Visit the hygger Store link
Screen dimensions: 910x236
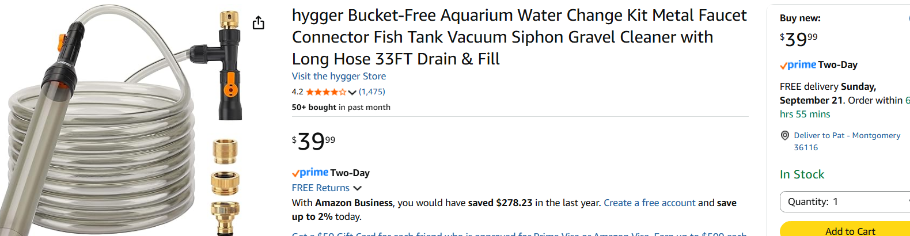(x=339, y=76)
